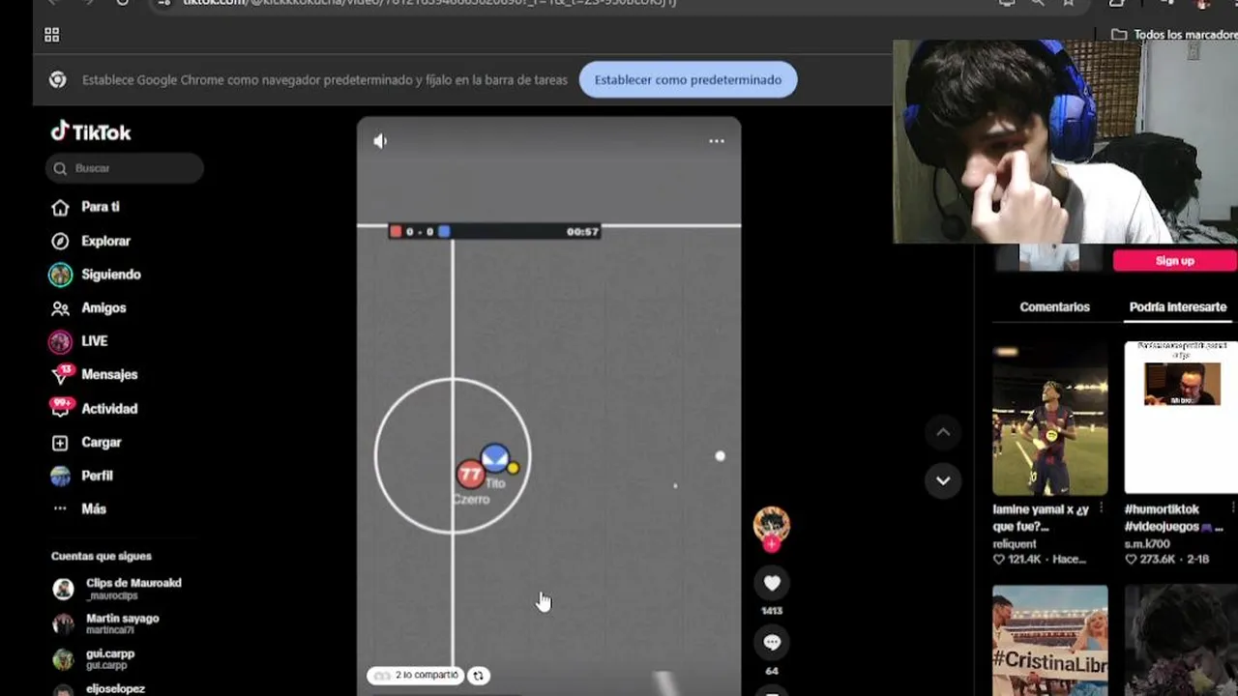Click the Buscar search field
This screenshot has width=1238, height=696.
125,168
